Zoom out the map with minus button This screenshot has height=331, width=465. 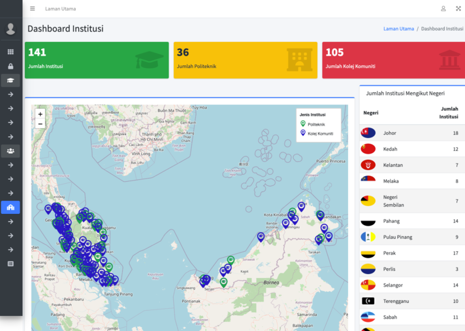(40, 124)
